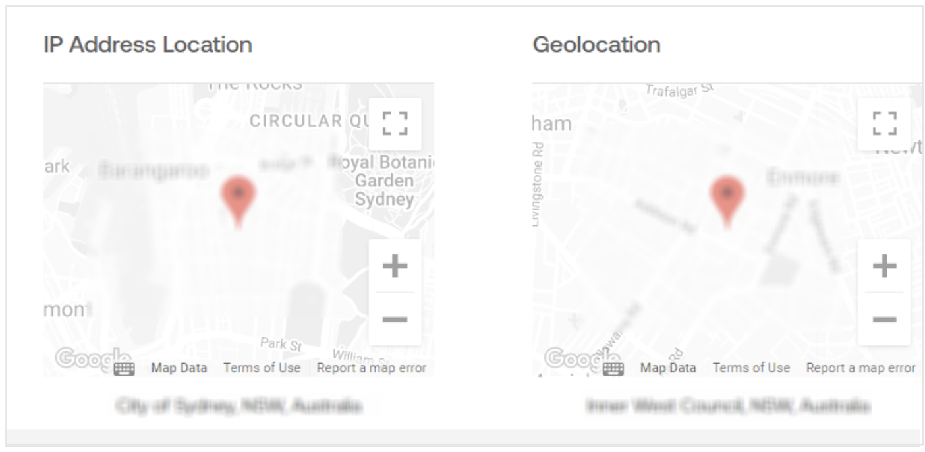Enter fullscreen on Geolocation map
Screen dimensions: 925x452
pos(883,124)
